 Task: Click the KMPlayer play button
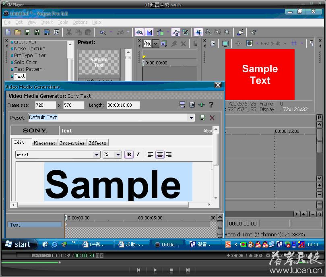pyautogui.click(x=155, y=270)
